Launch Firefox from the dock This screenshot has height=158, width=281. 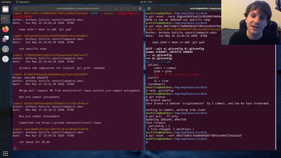coord(5,29)
